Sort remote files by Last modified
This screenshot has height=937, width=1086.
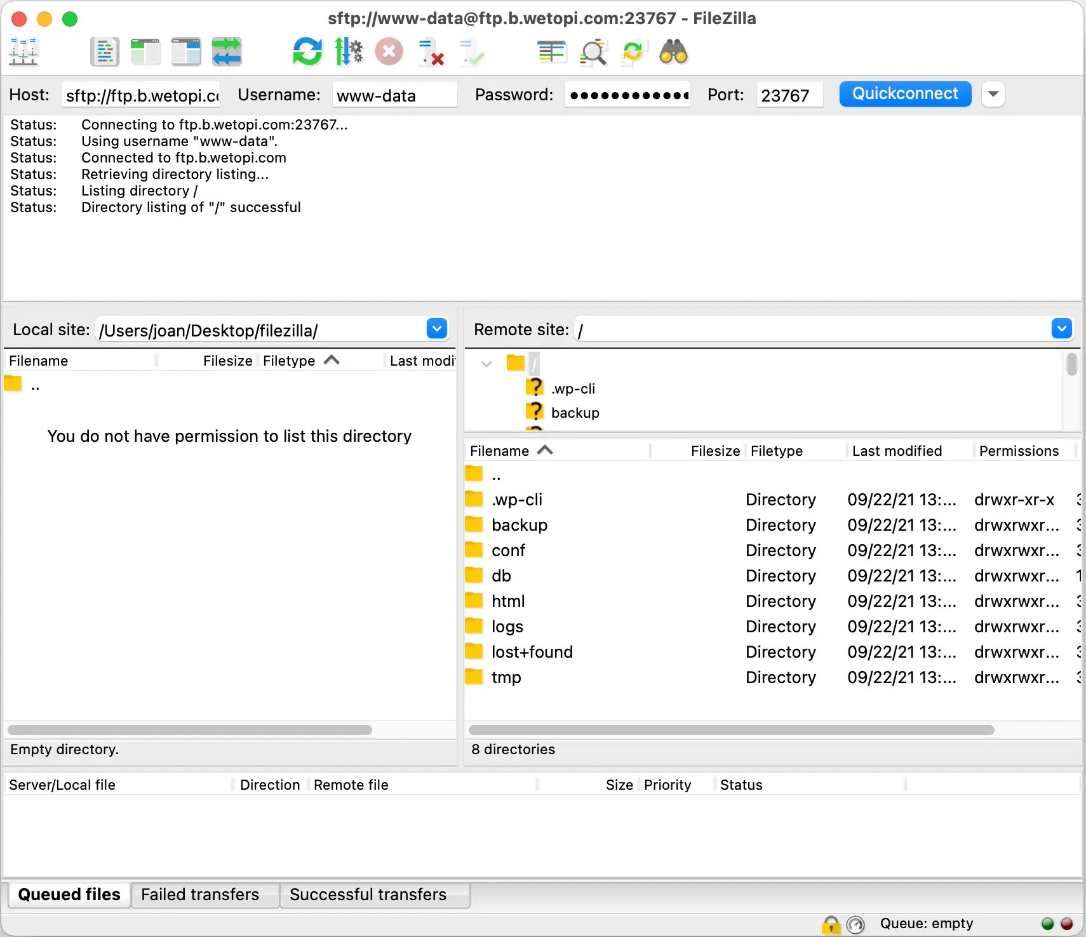click(897, 451)
